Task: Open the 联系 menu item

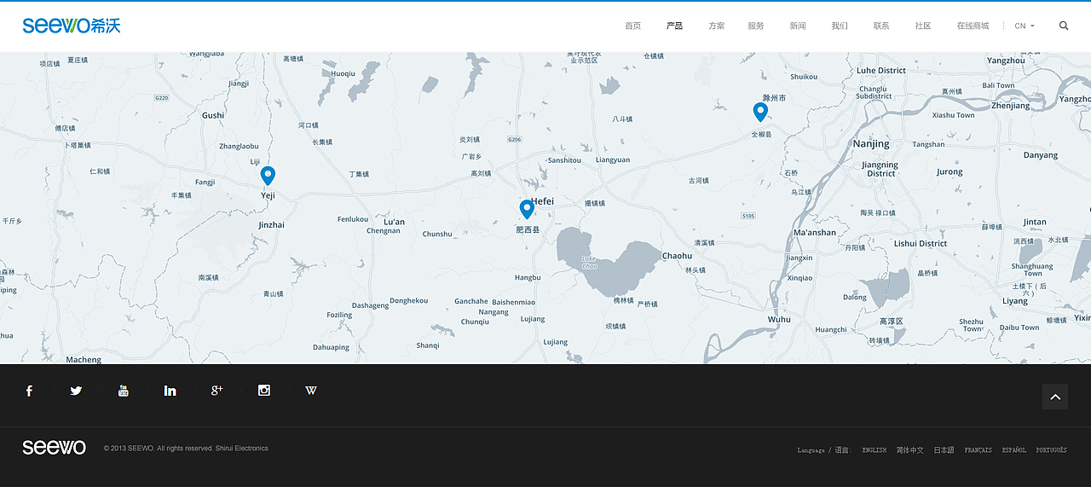Action: [881, 26]
